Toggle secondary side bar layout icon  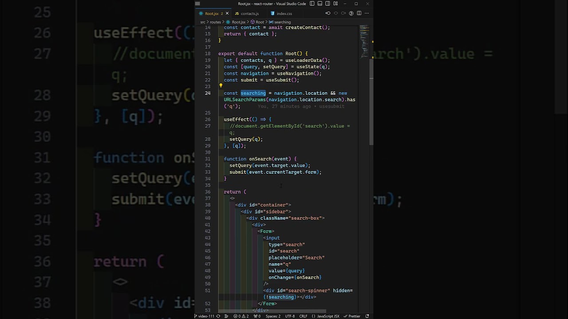(328, 4)
